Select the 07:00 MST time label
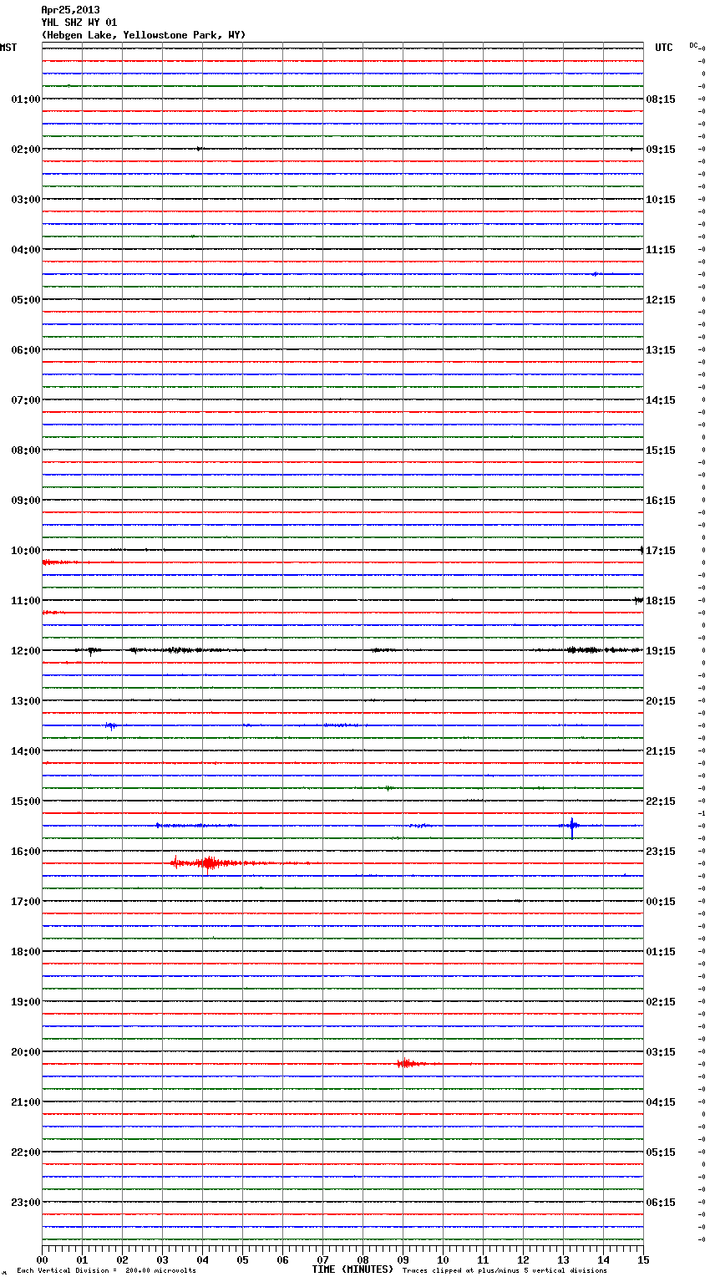 [25, 400]
